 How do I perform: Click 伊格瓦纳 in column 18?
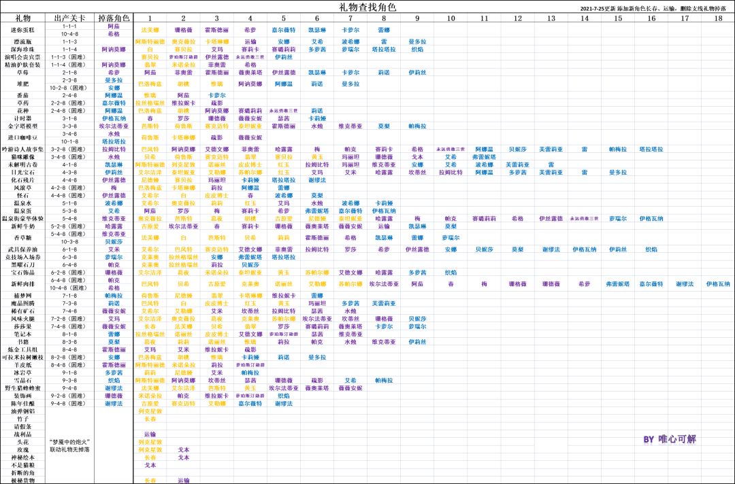(x=718, y=284)
